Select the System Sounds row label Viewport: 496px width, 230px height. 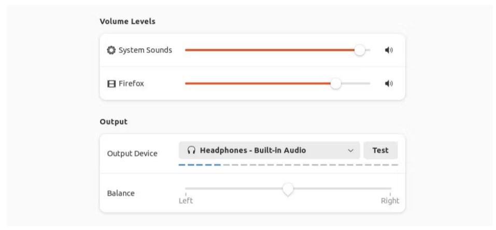tap(145, 50)
